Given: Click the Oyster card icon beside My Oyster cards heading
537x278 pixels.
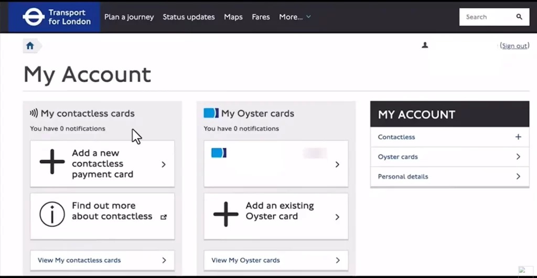Looking at the screenshot, I should point(211,113).
